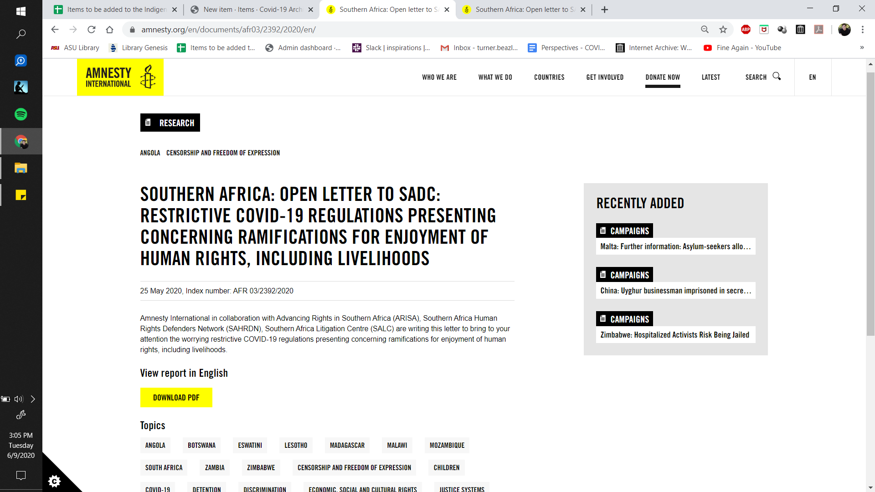This screenshot has height=492, width=875.
Task: Open Chrome three-dot menu
Action: tap(862, 30)
